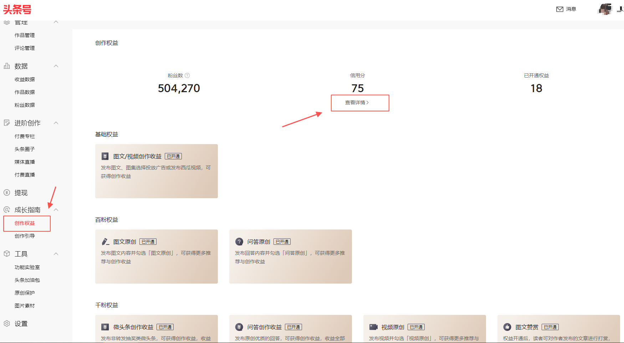Viewport: 624px width, 343px height.
Task: Click the 千粉权益 section heading
Action: click(x=107, y=305)
